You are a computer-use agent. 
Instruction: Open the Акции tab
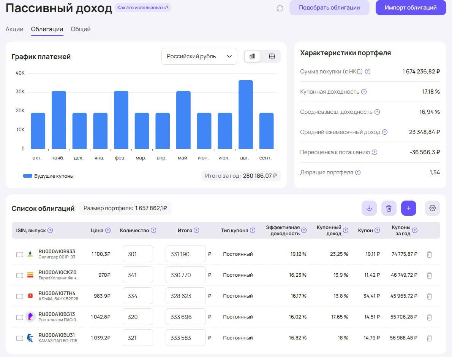(x=14, y=29)
